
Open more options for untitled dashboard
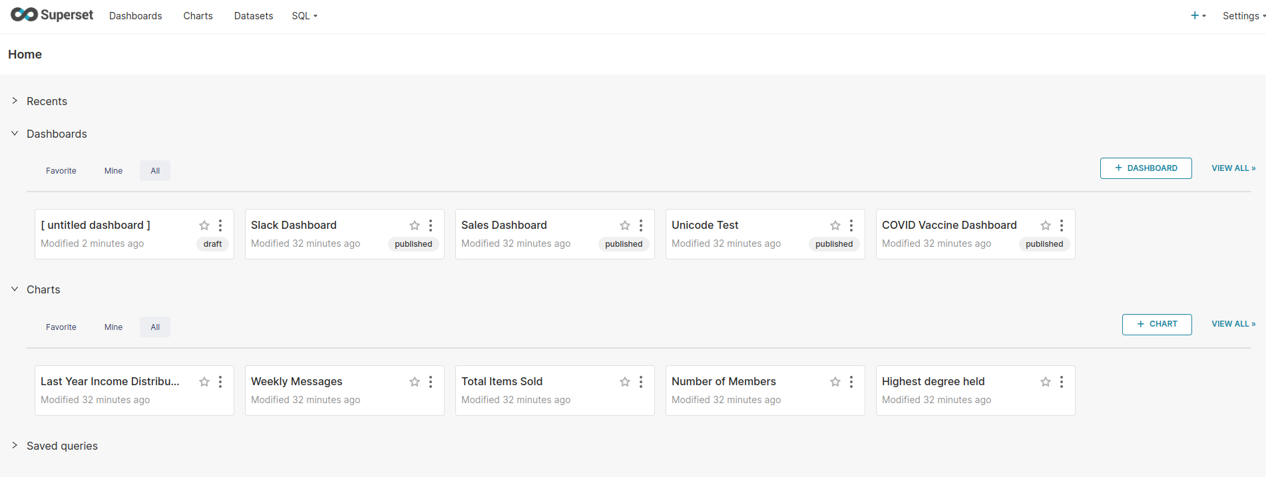(220, 226)
